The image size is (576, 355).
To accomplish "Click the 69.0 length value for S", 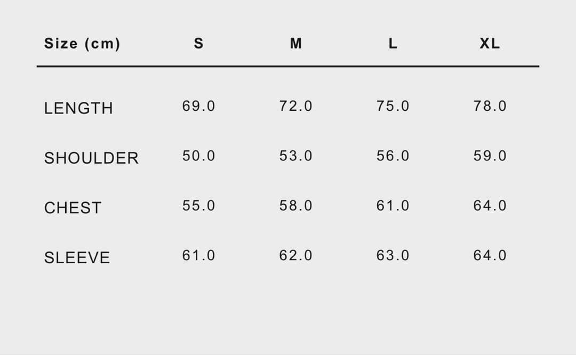I will coord(198,106).
